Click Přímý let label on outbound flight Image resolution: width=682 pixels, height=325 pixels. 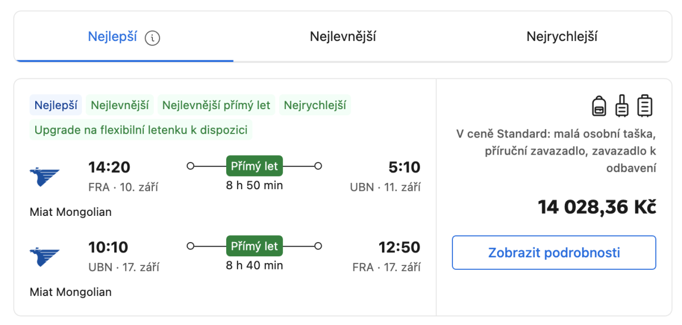pos(254,166)
